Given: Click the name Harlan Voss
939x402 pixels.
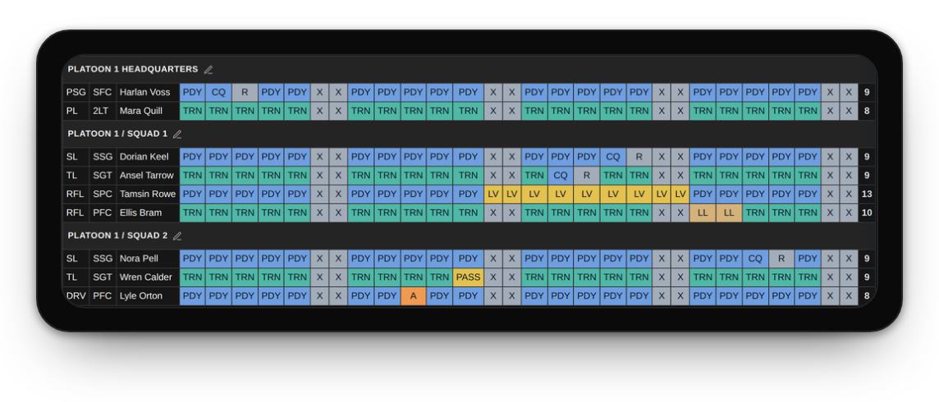Looking at the screenshot, I should 145,93.
